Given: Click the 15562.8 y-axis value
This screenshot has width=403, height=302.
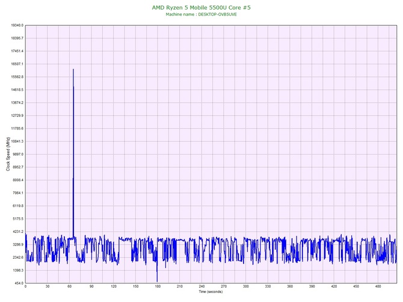Looking at the screenshot, I should [x=17, y=77].
